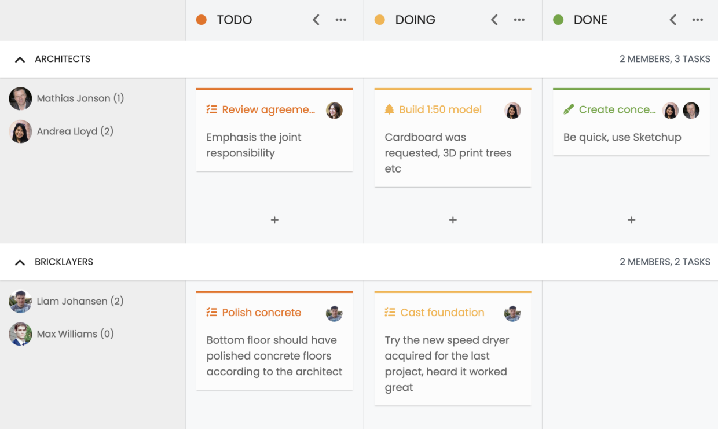Add a task in Architects TODO column

(274, 220)
